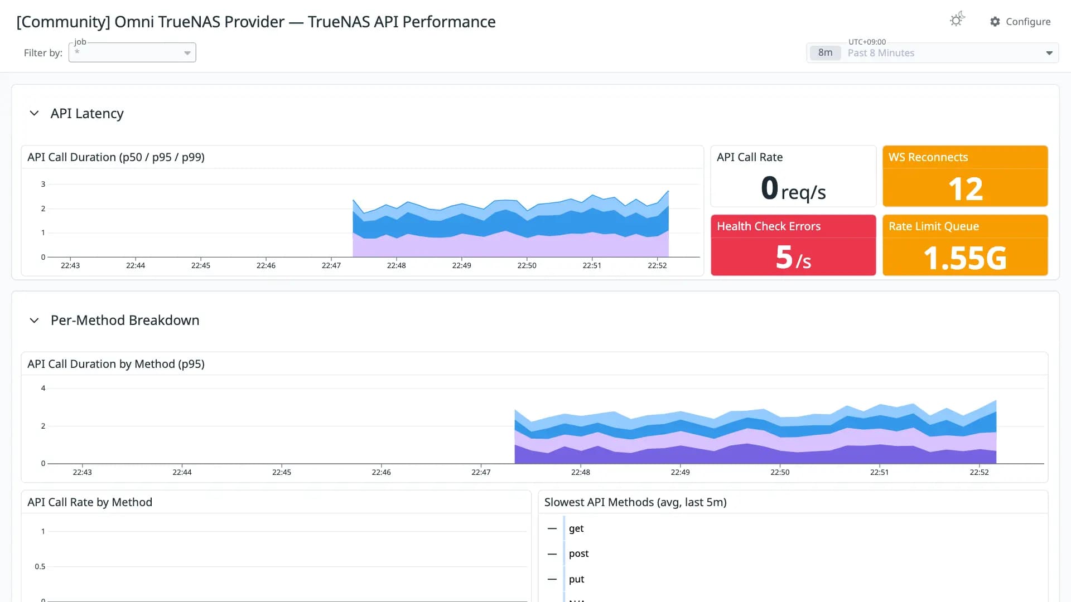Screen dimensions: 1071x602
Task: Select the WS Reconnects panel showing 12
Action: click(965, 176)
